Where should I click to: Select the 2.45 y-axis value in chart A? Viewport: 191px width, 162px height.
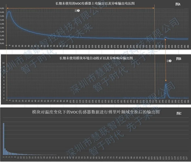[x=2, y=28]
